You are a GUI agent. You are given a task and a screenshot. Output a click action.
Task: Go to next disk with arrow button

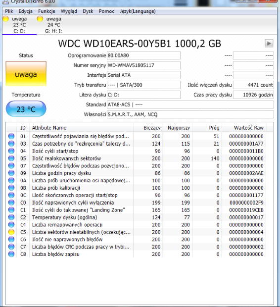coord(269,43)
